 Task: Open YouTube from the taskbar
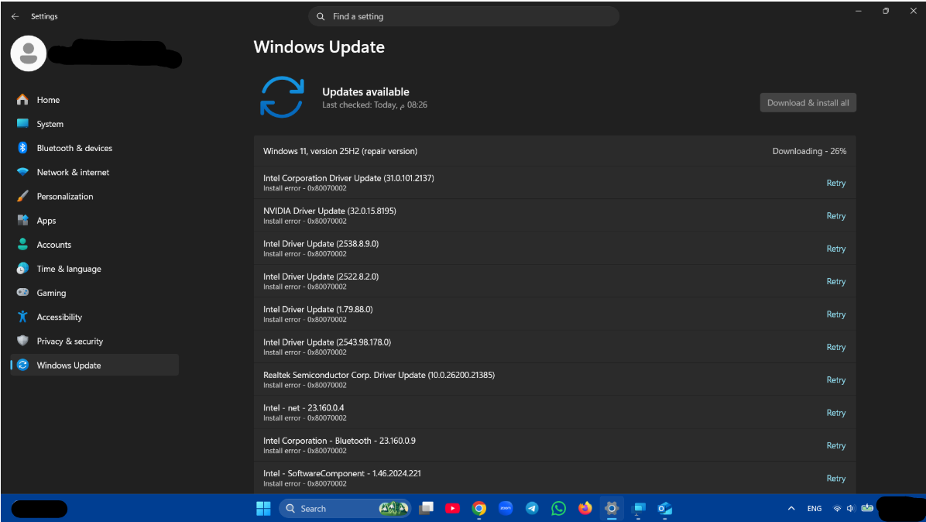coord(452,508)
